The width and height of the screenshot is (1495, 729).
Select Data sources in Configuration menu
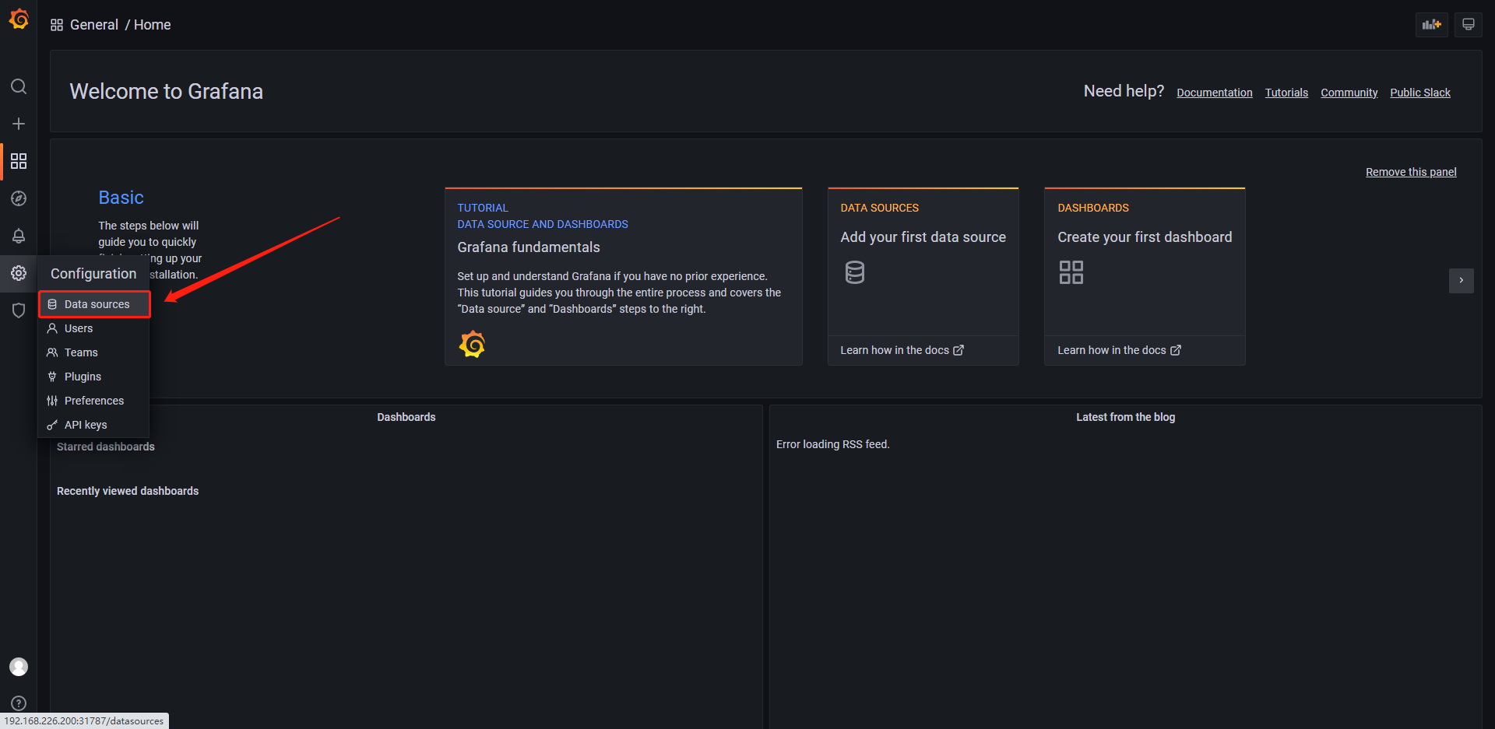[x=97, y=304]
